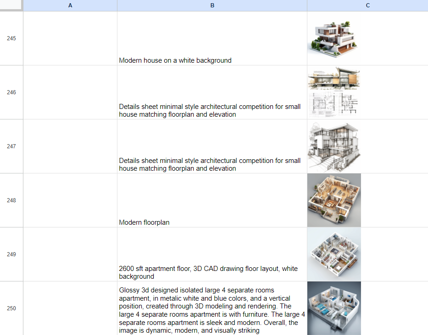Viewport: 428px width, 335px height.
Task: Select row 245 header
Action: pos(11,38)
